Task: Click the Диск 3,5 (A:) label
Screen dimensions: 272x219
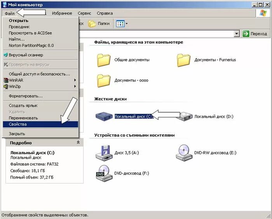Action: pyautogui.click(x=127, y=153)
